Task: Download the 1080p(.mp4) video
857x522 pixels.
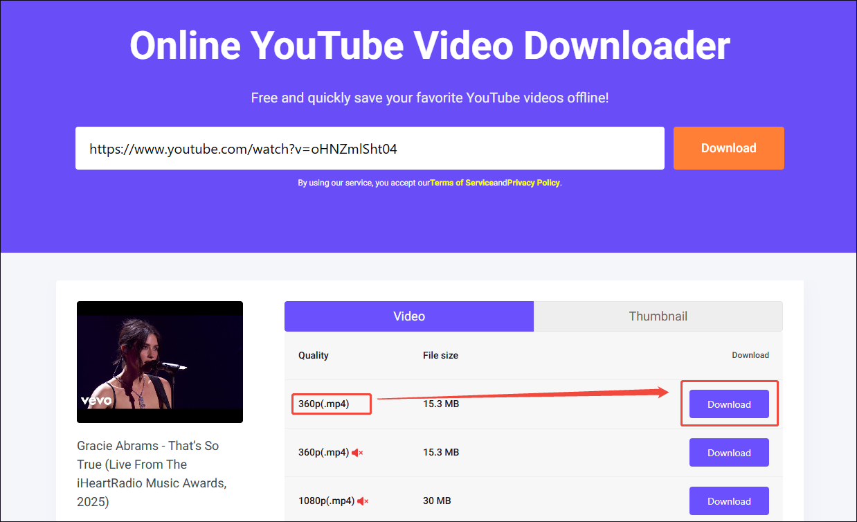Action: click(729, 501)
